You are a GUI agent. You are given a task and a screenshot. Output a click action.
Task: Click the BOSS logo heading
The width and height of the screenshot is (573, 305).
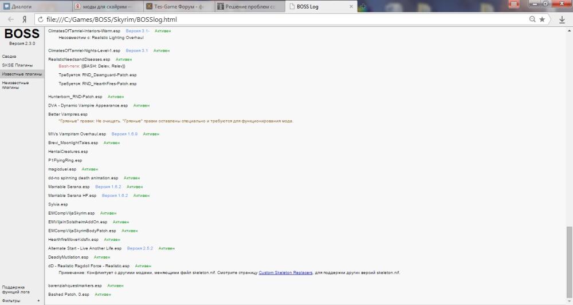22,34
